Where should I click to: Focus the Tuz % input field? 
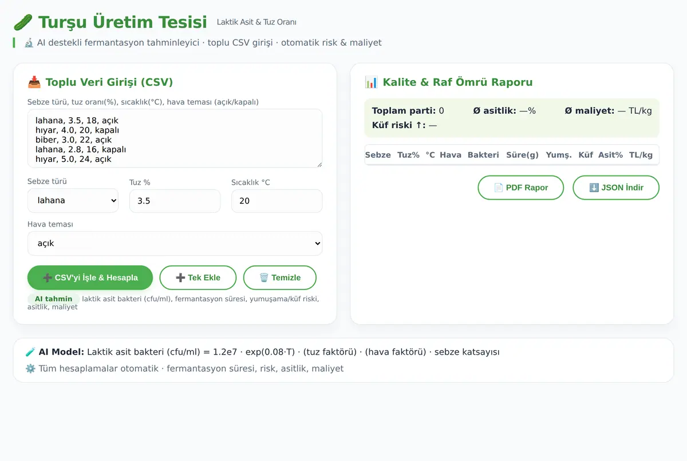point(175,201)
